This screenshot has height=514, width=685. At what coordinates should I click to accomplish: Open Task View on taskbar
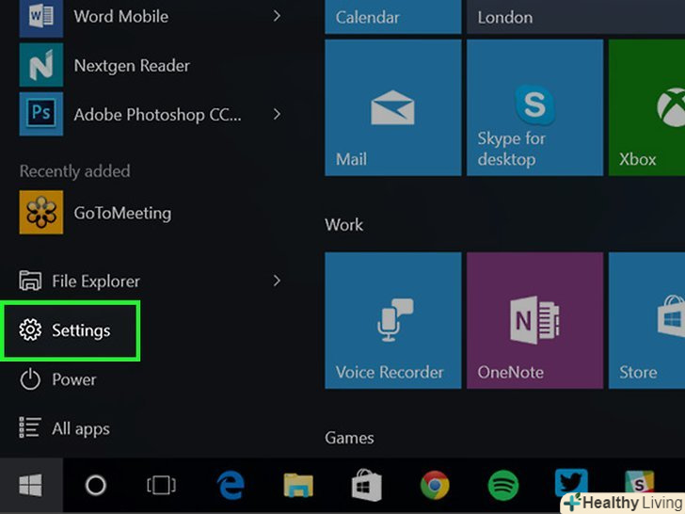point(161,485)
